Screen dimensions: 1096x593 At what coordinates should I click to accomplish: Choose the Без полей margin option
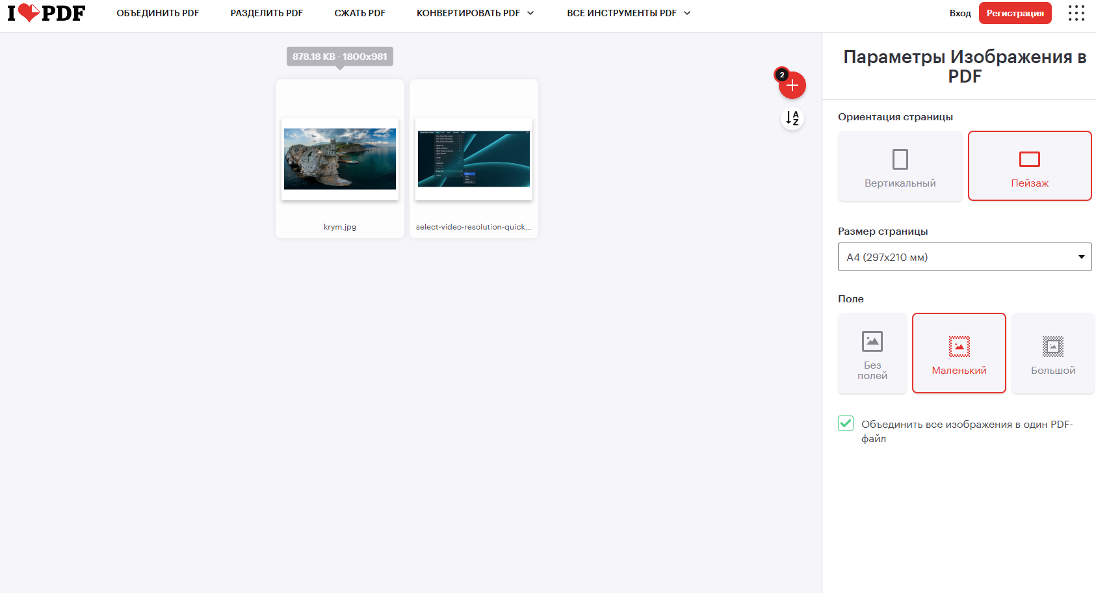click(x=872, y=353)
